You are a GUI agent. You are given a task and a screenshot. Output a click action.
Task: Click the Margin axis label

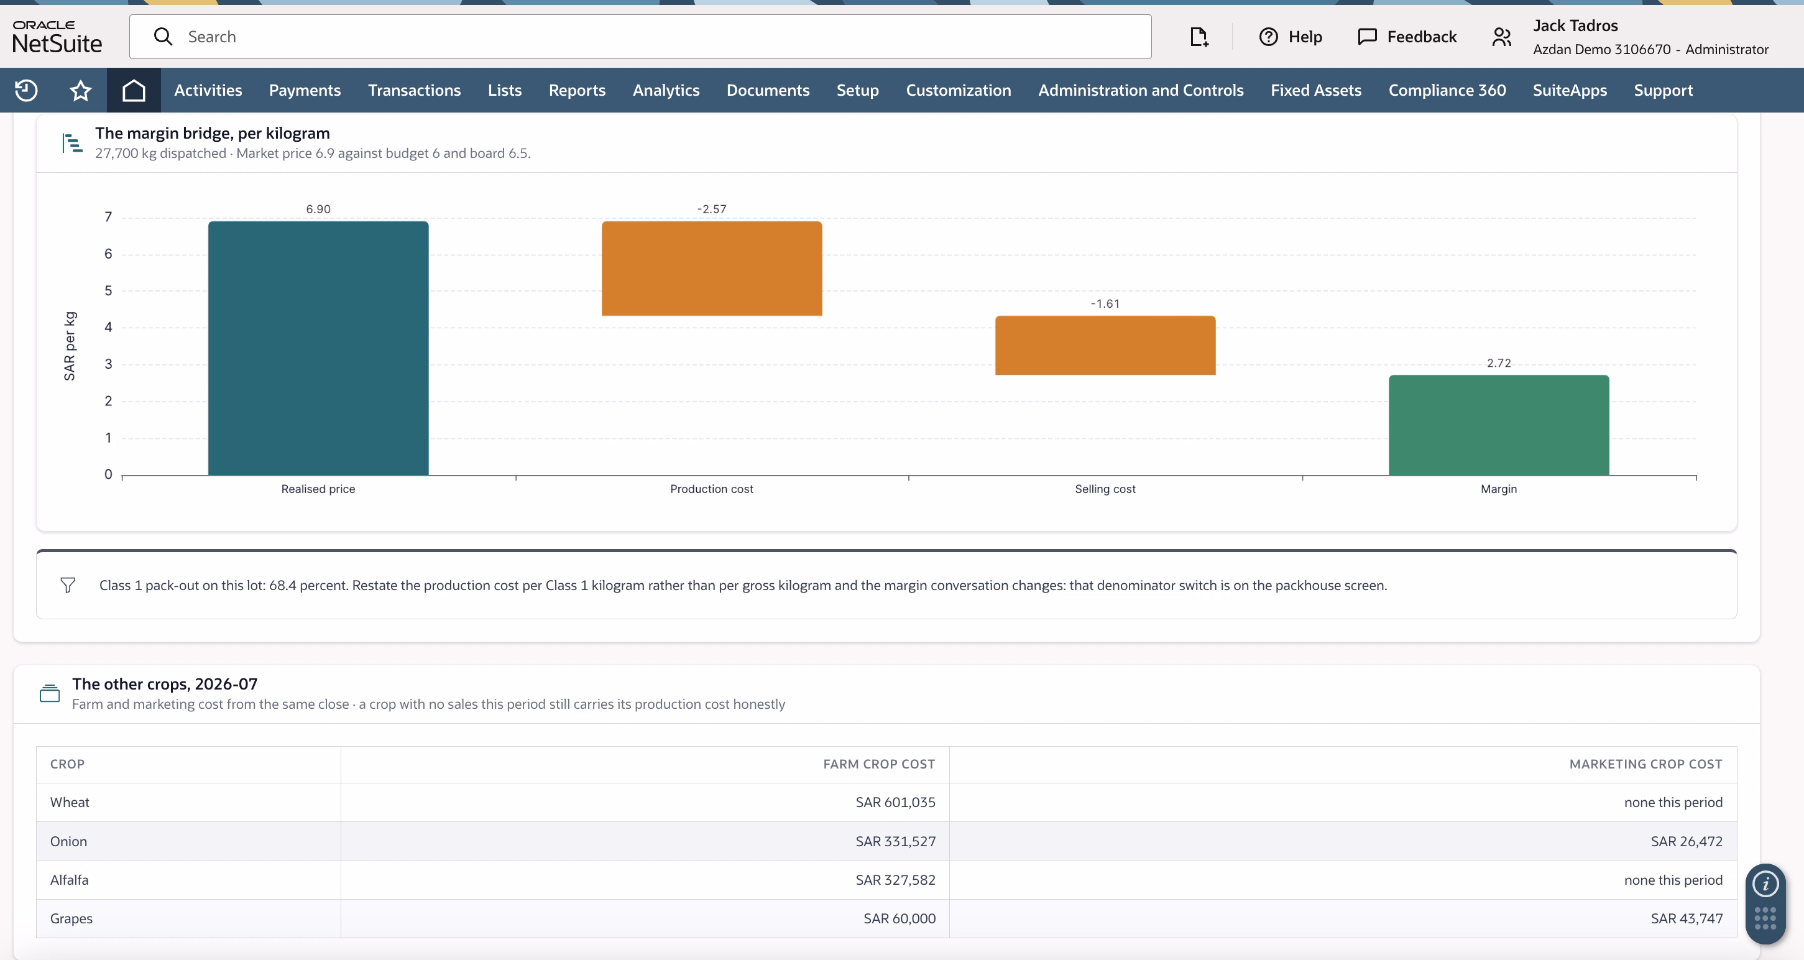1499,489
